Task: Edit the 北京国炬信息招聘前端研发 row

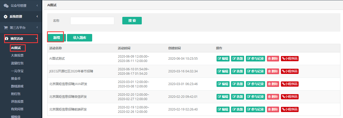Action: [223, 109]
